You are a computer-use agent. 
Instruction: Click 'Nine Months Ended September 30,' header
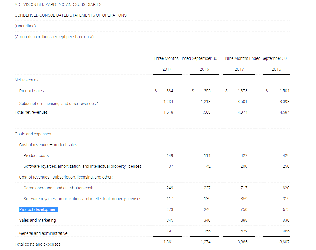pos(256,58)
